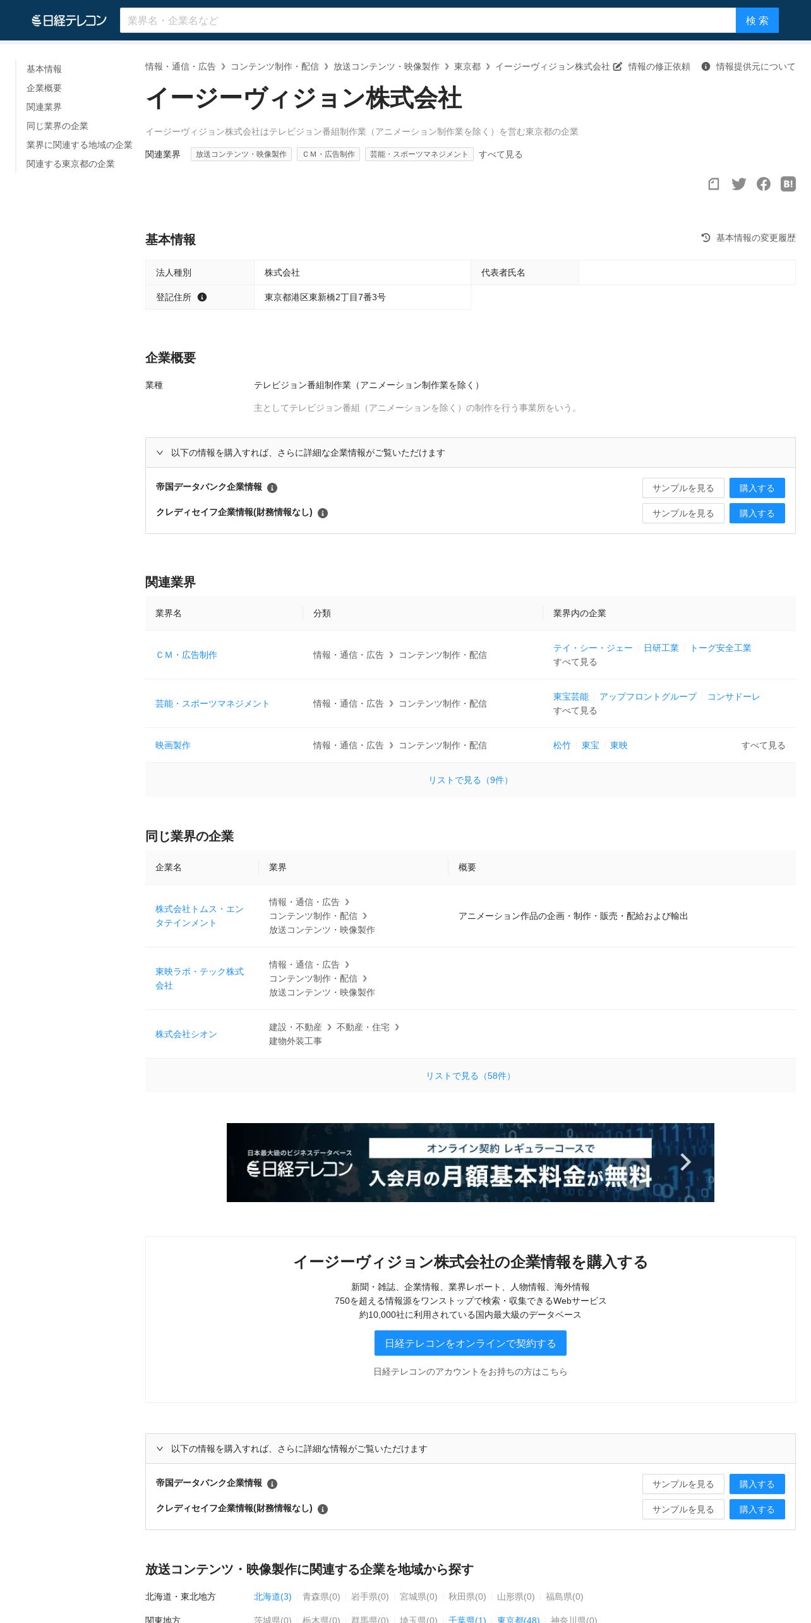The height and width of the screenshot is (1623, 811).
Task: Open 芸能・スポーツマネジメント in 関連業界 table
Action: tap(212, 703)
